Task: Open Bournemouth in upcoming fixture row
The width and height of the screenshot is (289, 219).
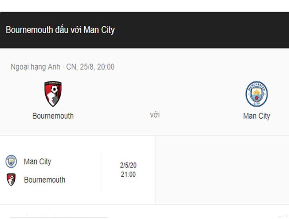Action: 45,180
